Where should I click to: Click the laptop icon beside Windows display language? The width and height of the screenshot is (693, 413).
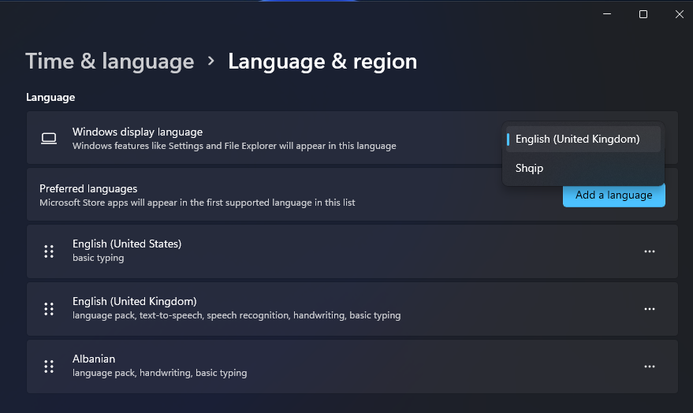pyautogui.click(x=49, y=138)
